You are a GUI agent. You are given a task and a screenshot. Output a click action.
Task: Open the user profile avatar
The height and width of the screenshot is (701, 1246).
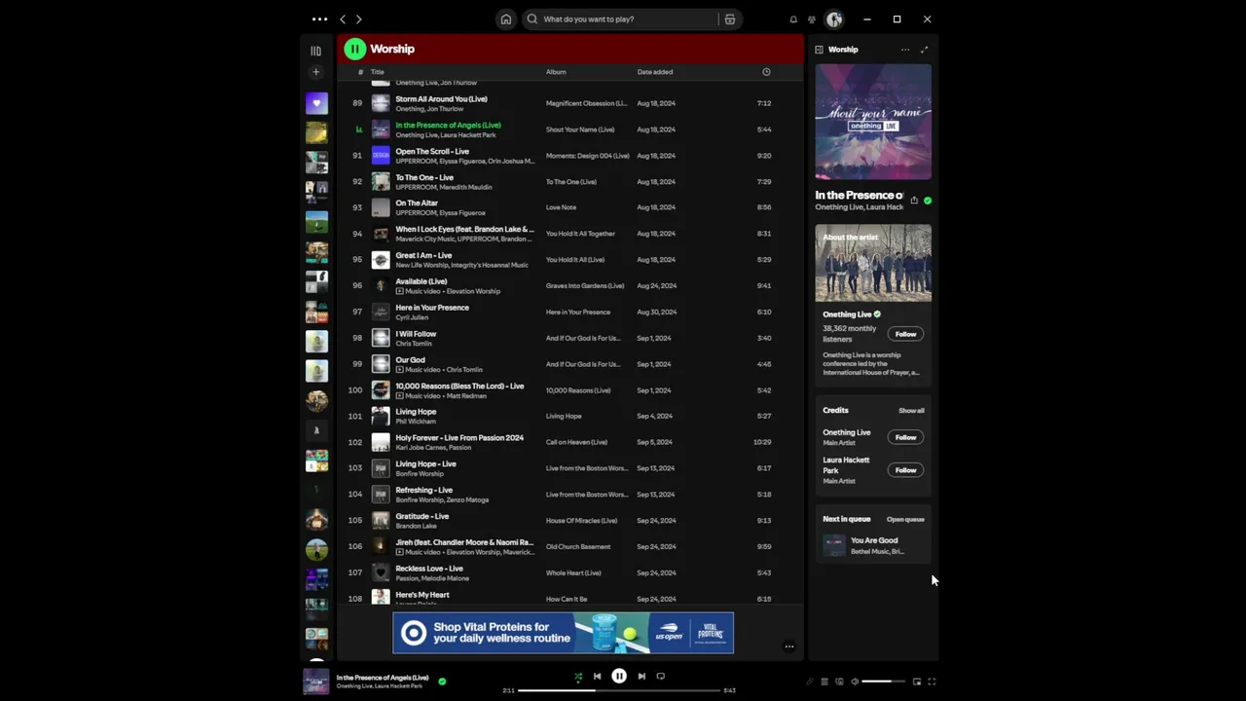pos(834,18)
